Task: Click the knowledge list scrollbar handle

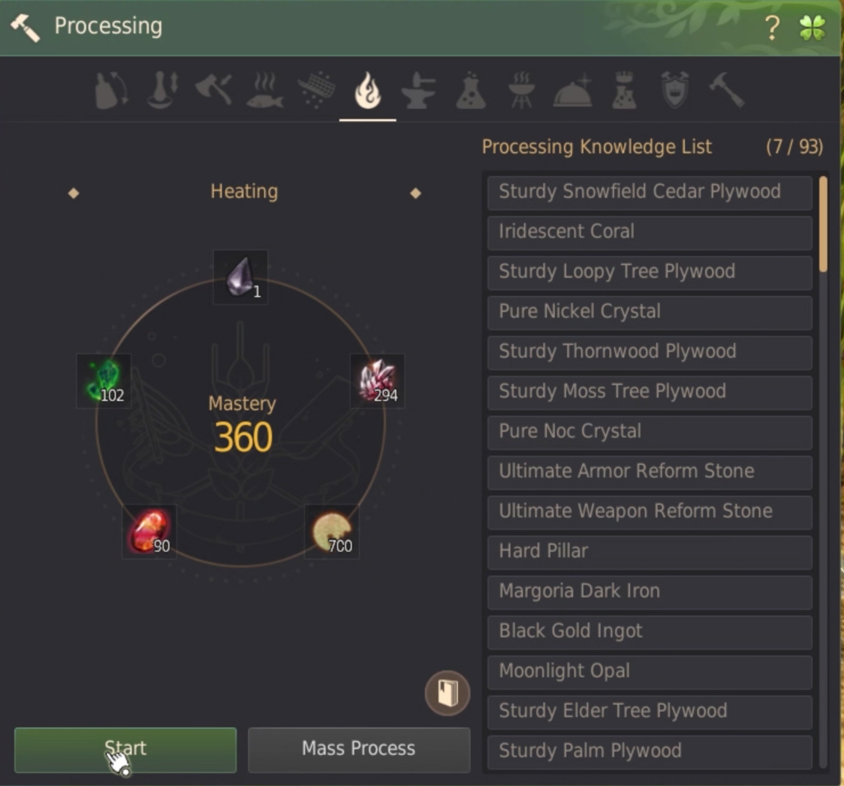Action: tap(823, 224)
